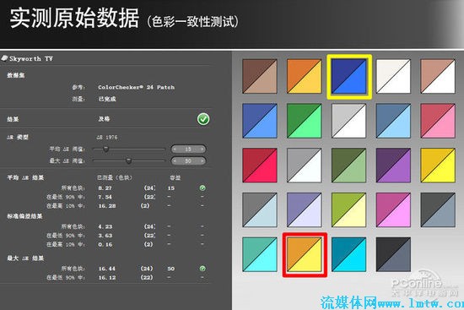Adjust the average ΔE threshold slider handle

tap(105, 149)
